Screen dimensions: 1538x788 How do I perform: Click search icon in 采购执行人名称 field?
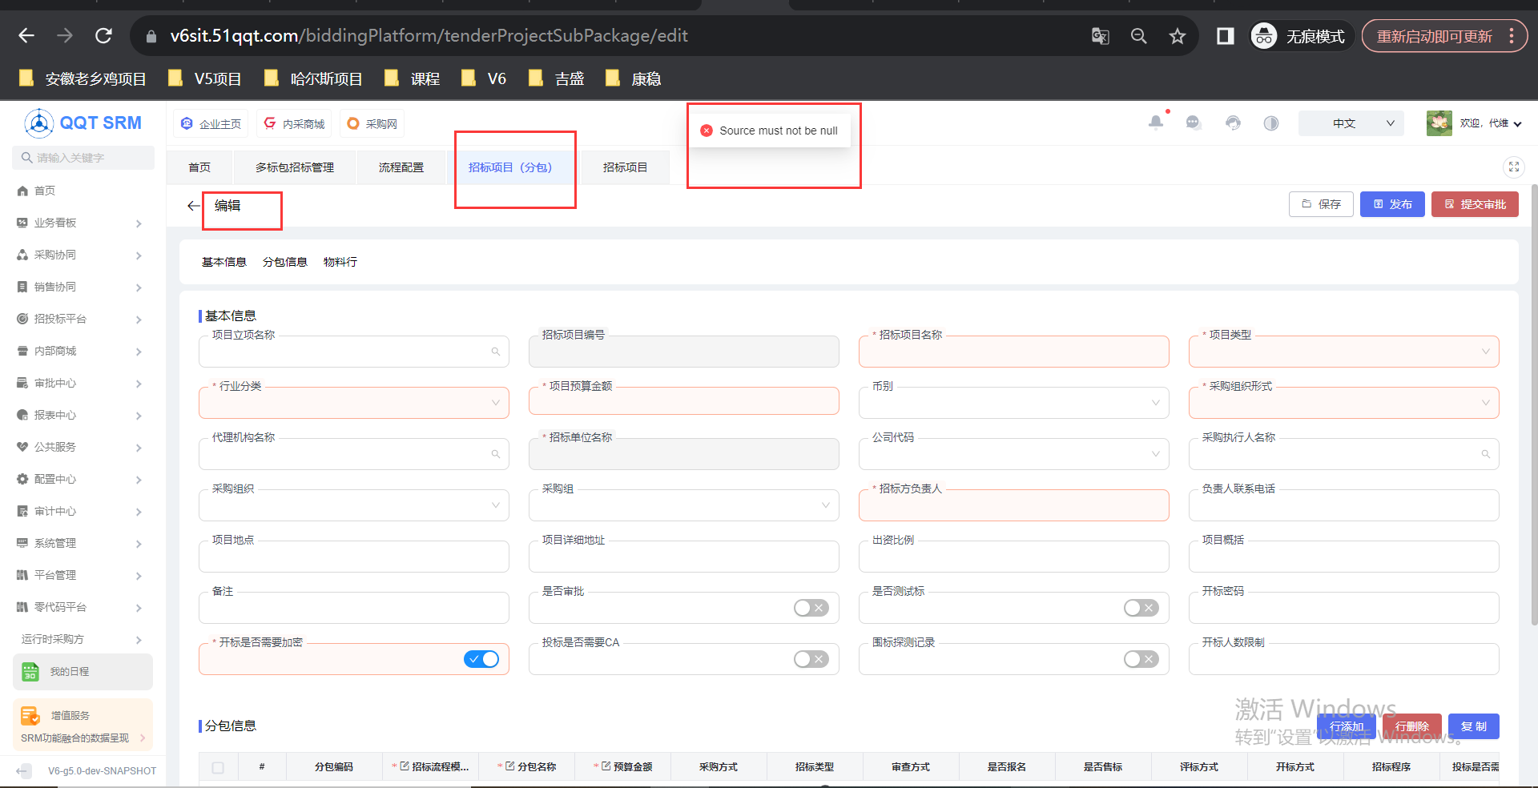pos(1486,454)
